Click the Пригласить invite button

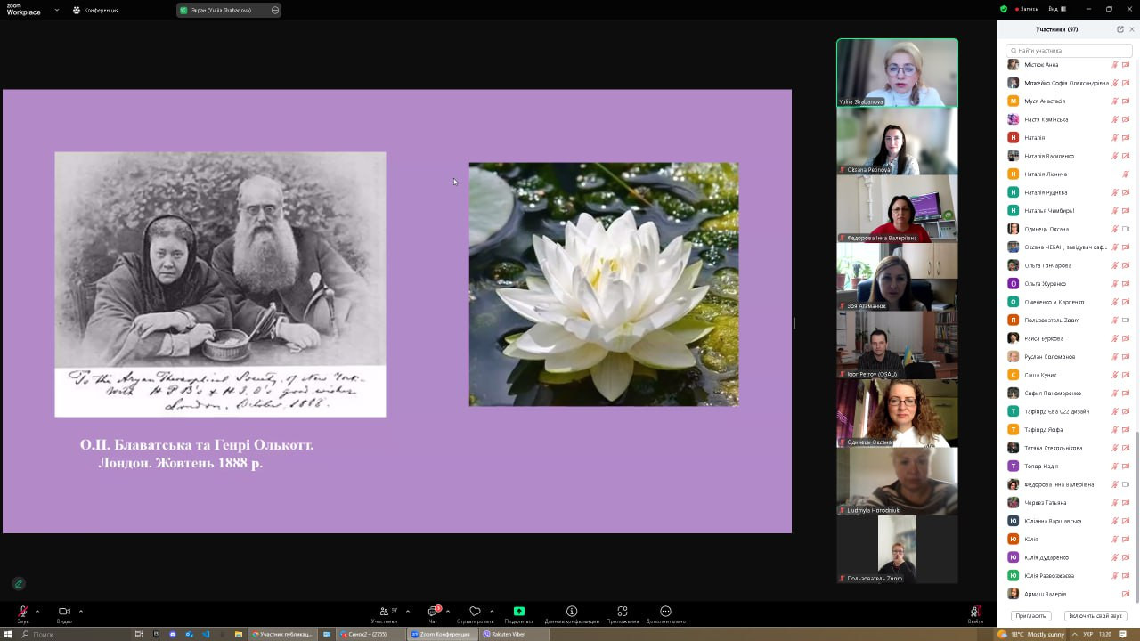click(x=1030, y=616)
